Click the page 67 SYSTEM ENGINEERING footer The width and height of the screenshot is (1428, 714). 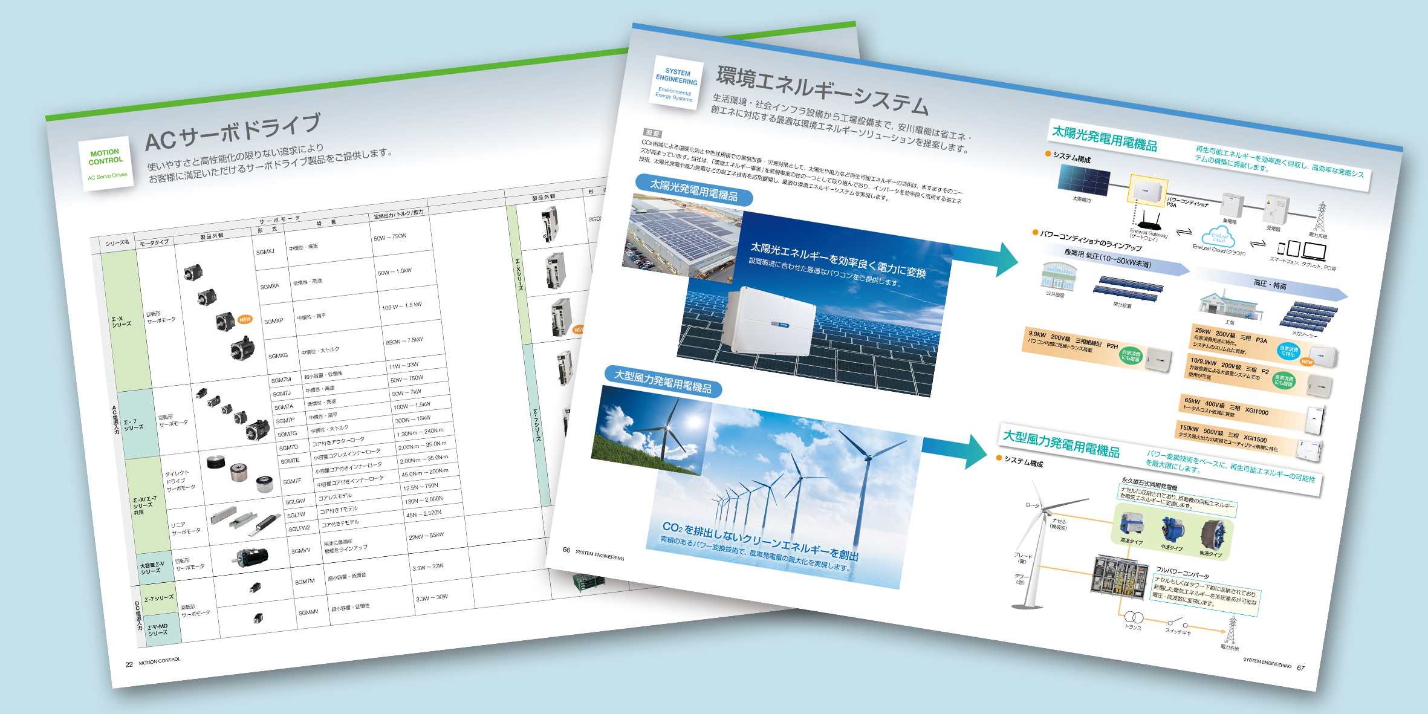(x=1274, y=664)
